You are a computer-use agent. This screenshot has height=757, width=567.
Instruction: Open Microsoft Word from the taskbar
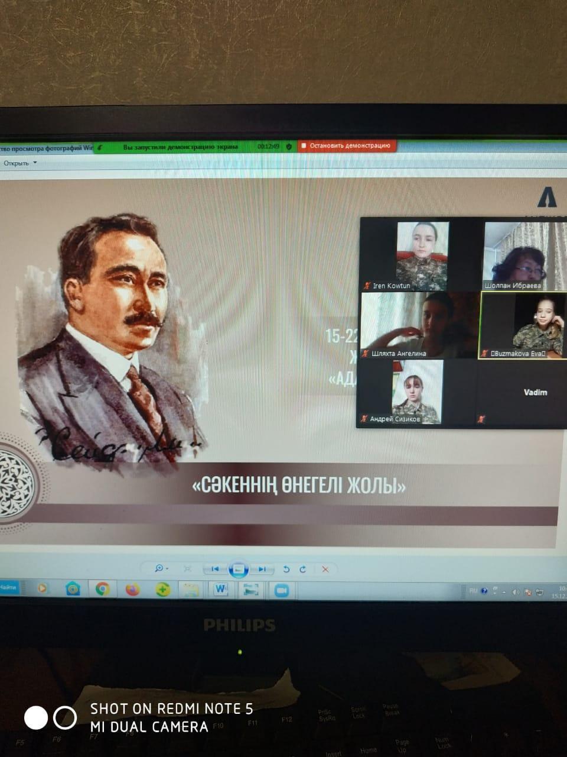[x=221, y=589]
